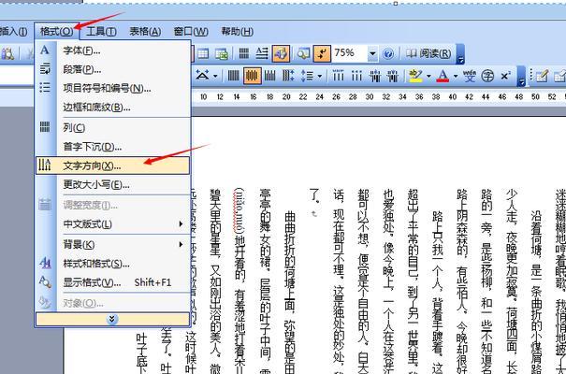Click the Columns icon in the standard toolbar
This screenshot has height=374, width=566.
[244, 53]
